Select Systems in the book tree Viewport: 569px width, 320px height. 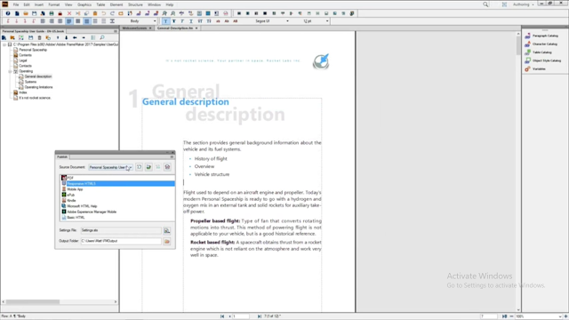point(30,82)
